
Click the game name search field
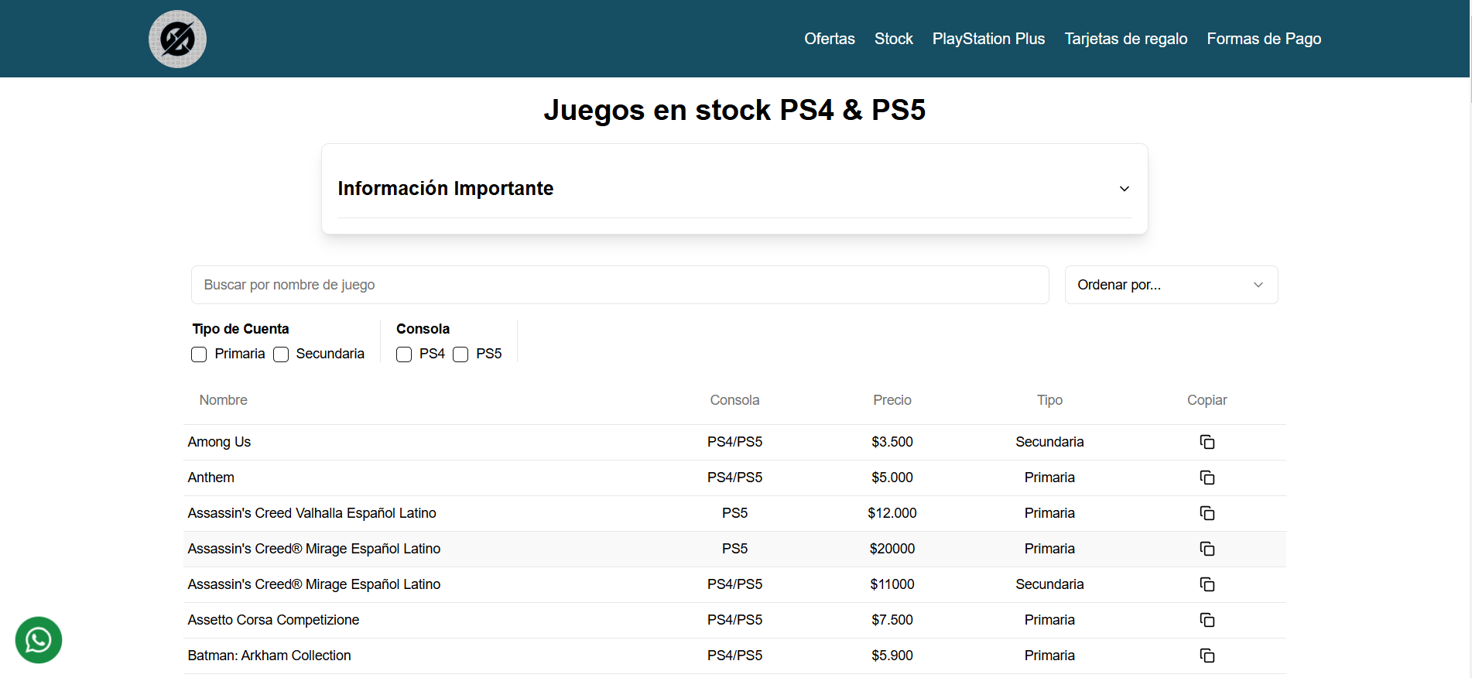(x=619, y=285)
